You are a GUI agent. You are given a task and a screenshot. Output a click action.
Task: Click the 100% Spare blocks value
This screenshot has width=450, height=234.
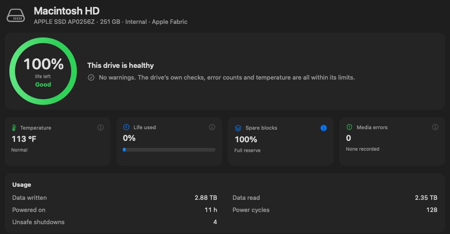tap(246, 139)
